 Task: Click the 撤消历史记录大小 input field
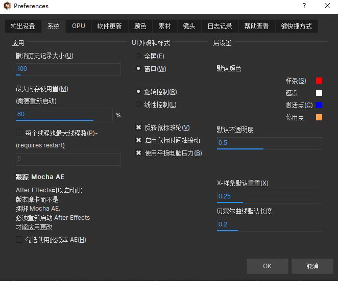click(68, 69)
